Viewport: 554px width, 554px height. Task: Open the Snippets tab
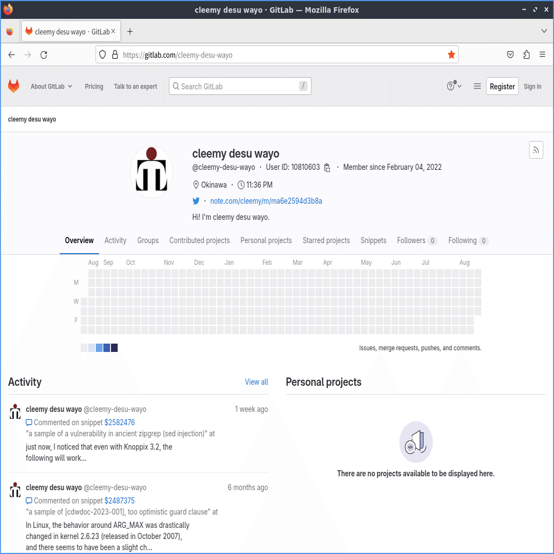coord(373,240)
